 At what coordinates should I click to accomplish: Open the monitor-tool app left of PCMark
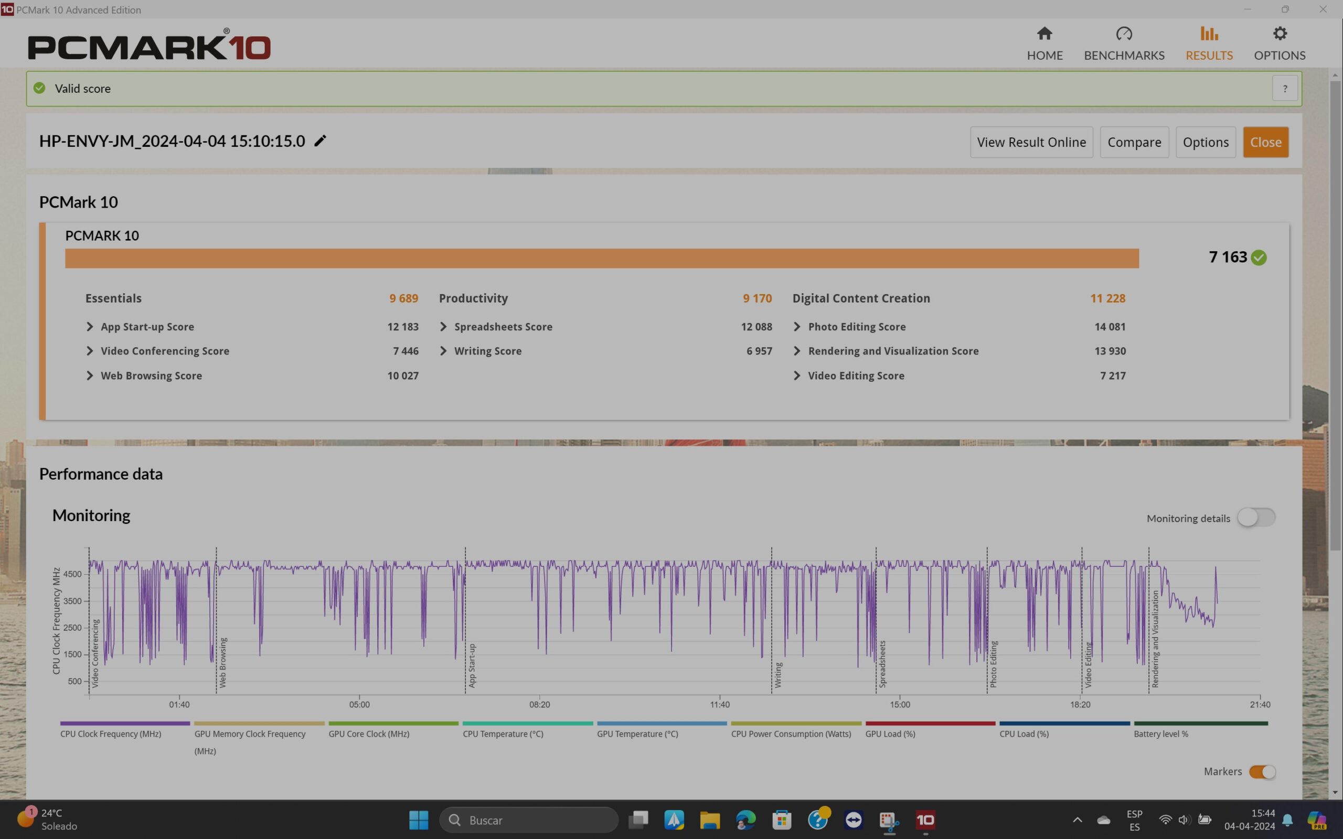[x=889, y=820]
